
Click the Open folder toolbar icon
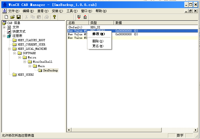pos(12,17)
